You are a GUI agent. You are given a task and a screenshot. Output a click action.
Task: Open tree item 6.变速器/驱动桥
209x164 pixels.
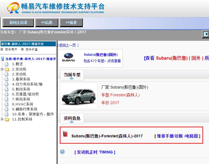pyautogui.click(x=25, y=94)
